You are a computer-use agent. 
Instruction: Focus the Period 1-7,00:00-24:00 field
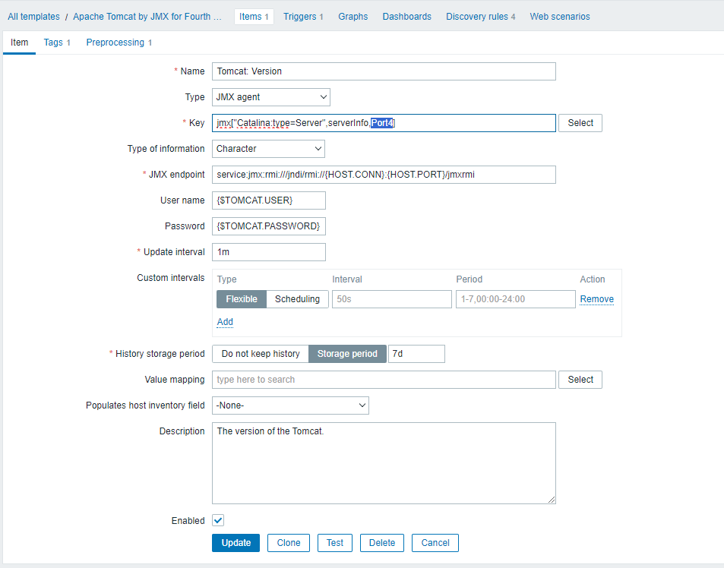pos(515,299)
